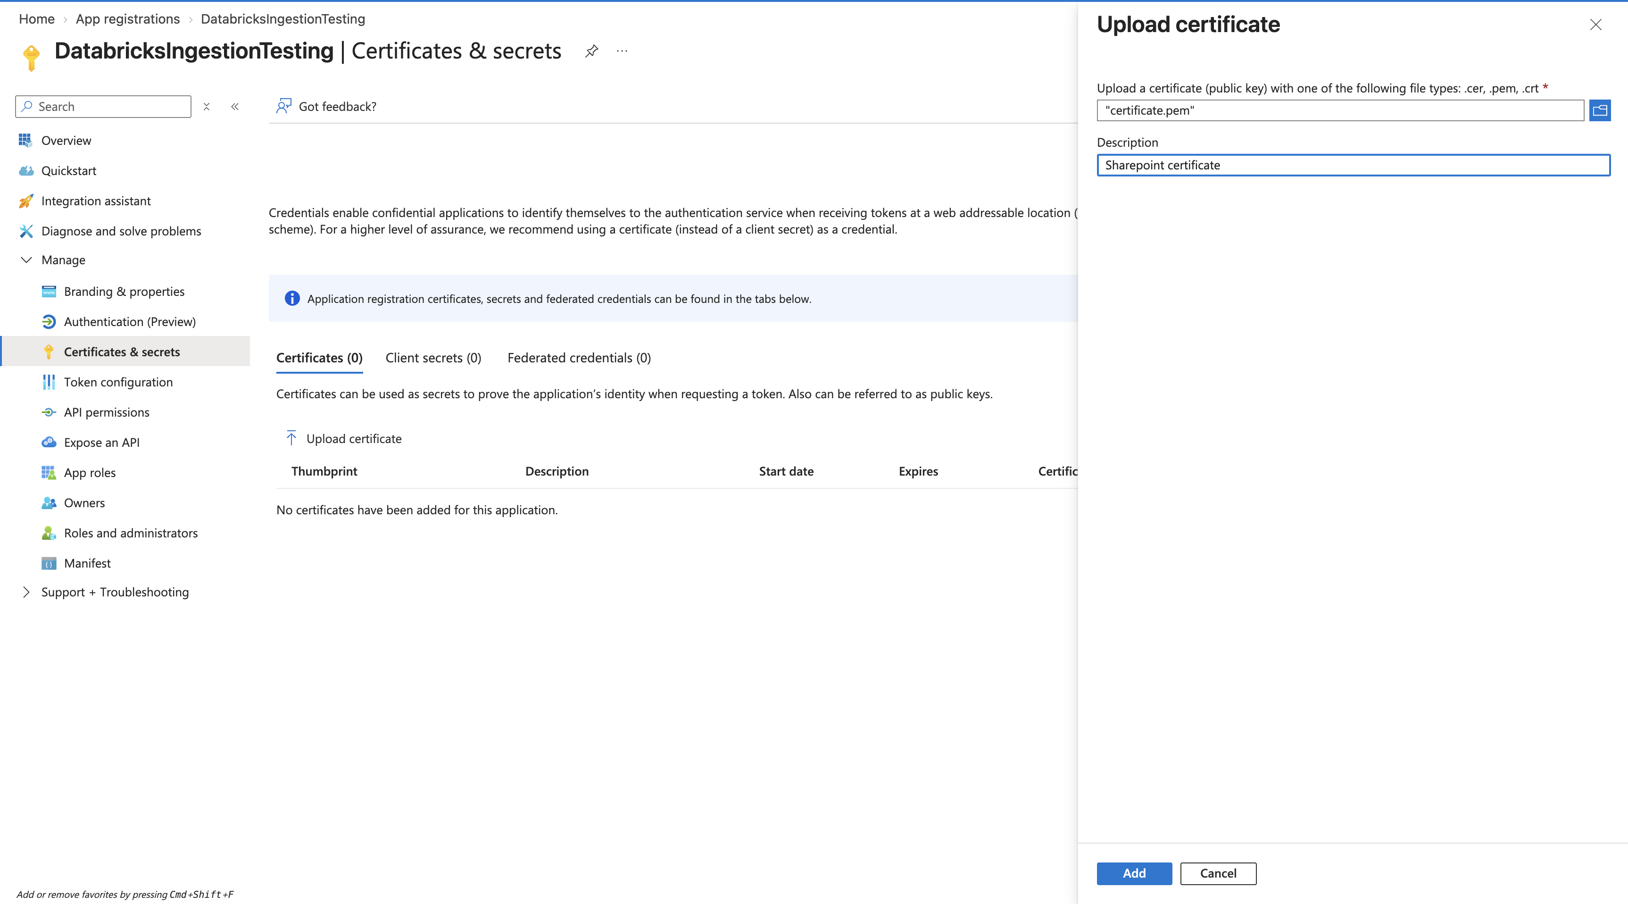
Task: Click the Integration assistant rocket icon
Action: pos(25,201)
